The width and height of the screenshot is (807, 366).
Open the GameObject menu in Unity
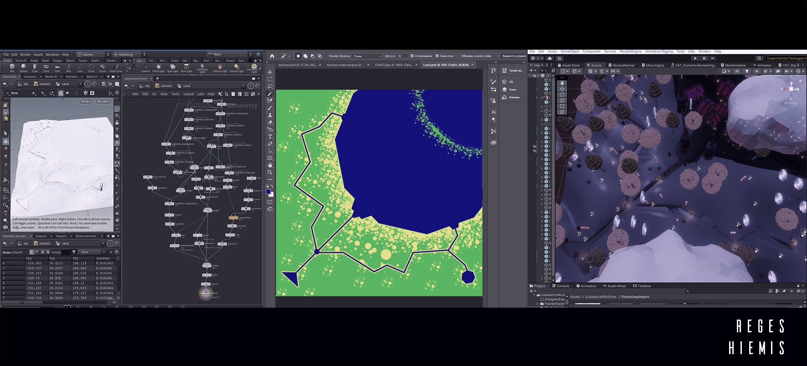[x=570, y=51]
